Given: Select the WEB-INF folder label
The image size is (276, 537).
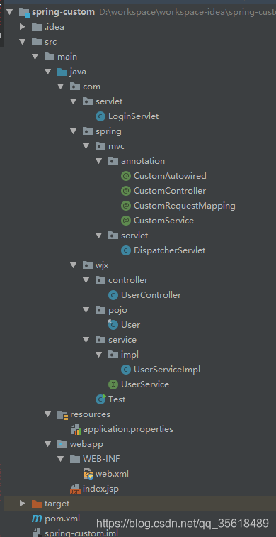Looking at the screenshot, I should [101, 459].
